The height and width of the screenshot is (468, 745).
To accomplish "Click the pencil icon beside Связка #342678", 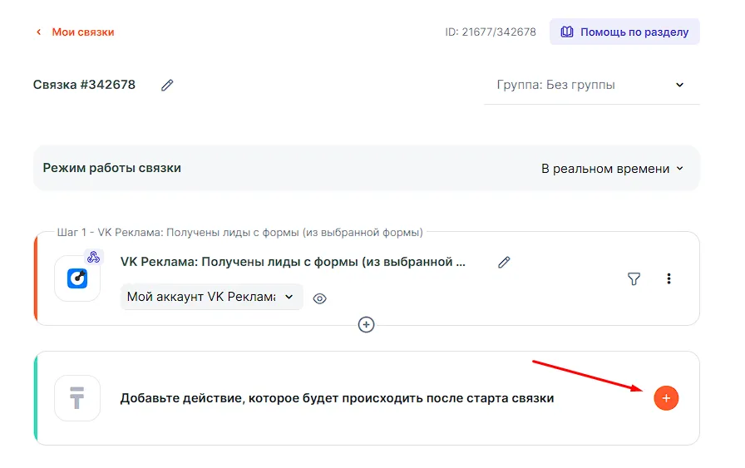I will pos(167,85).
